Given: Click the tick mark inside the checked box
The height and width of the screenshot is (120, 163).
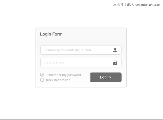Looking at the screenshot, I should 42,75.
